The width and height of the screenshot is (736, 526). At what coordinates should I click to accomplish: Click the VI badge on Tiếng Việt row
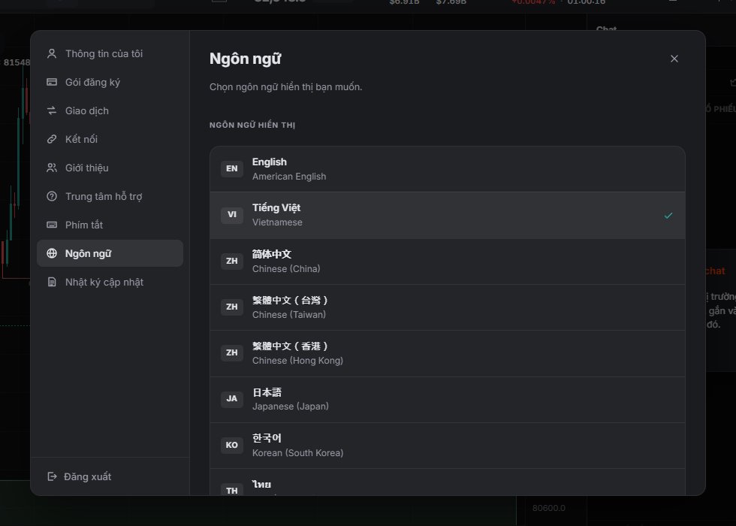click(232, 215)
